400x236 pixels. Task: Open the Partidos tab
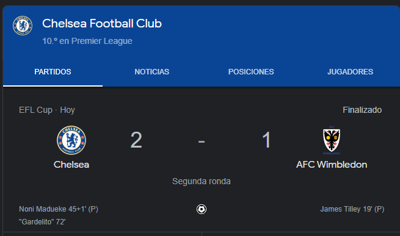point(53,72)
